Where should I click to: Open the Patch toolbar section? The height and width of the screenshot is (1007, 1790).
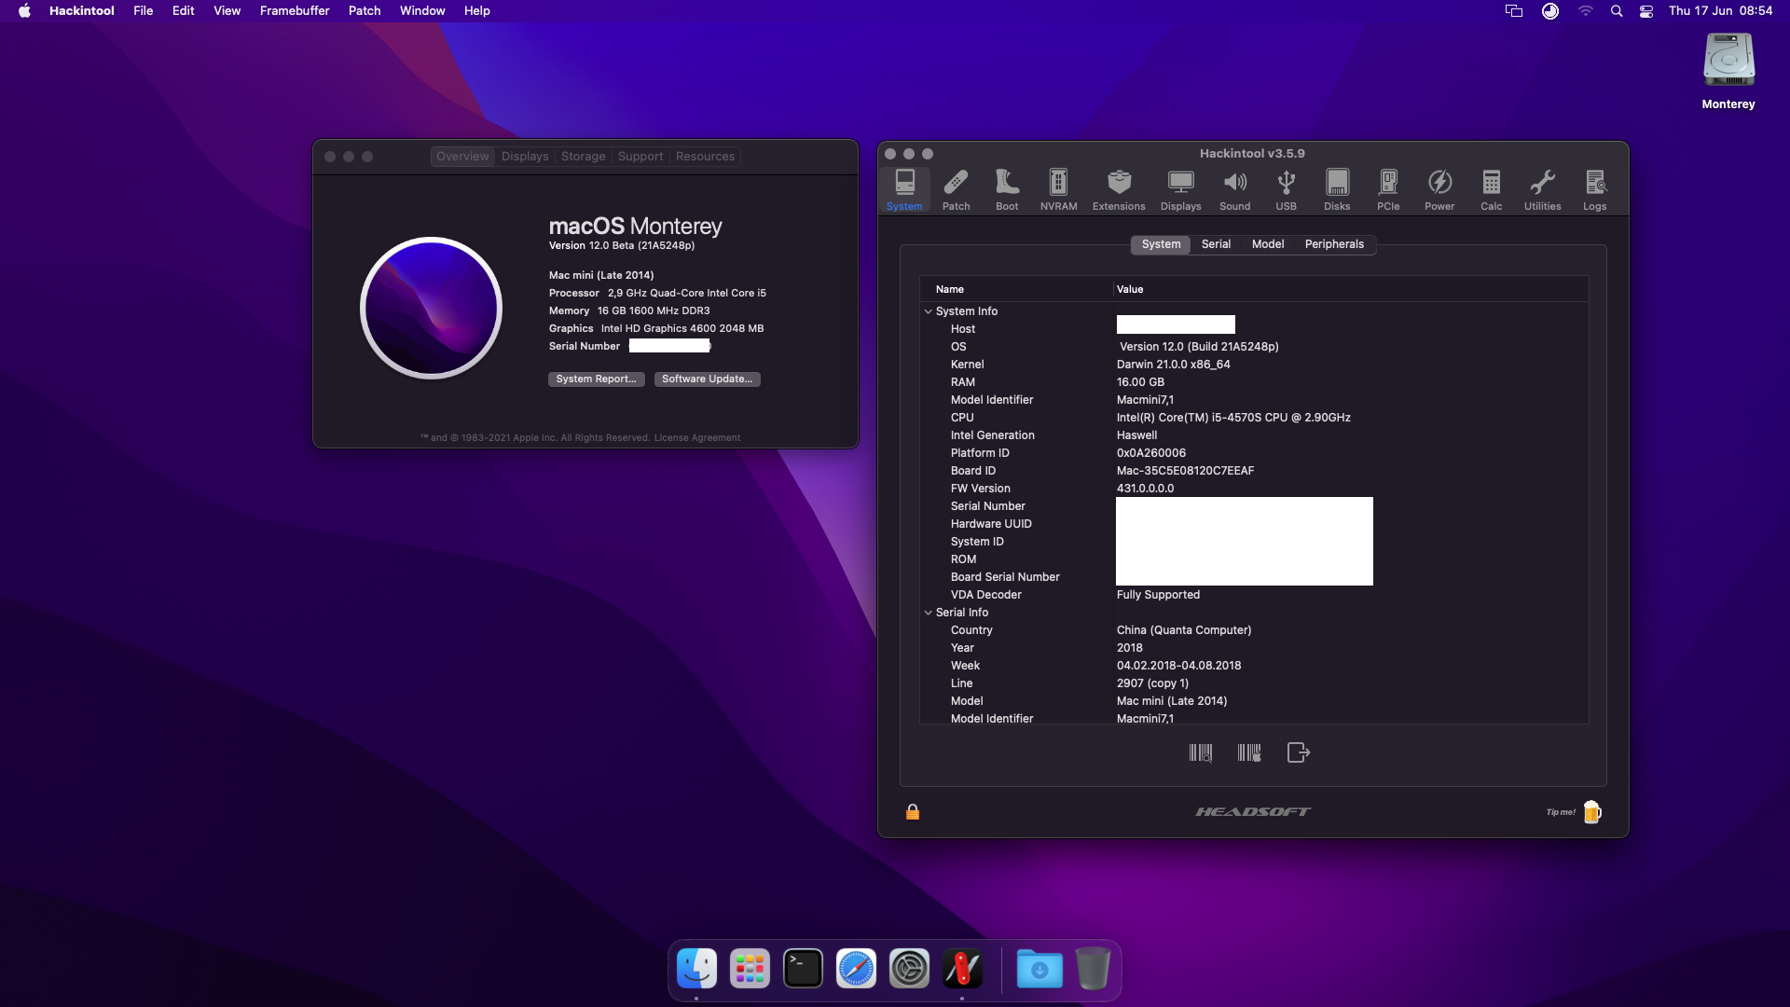(956, 189)
